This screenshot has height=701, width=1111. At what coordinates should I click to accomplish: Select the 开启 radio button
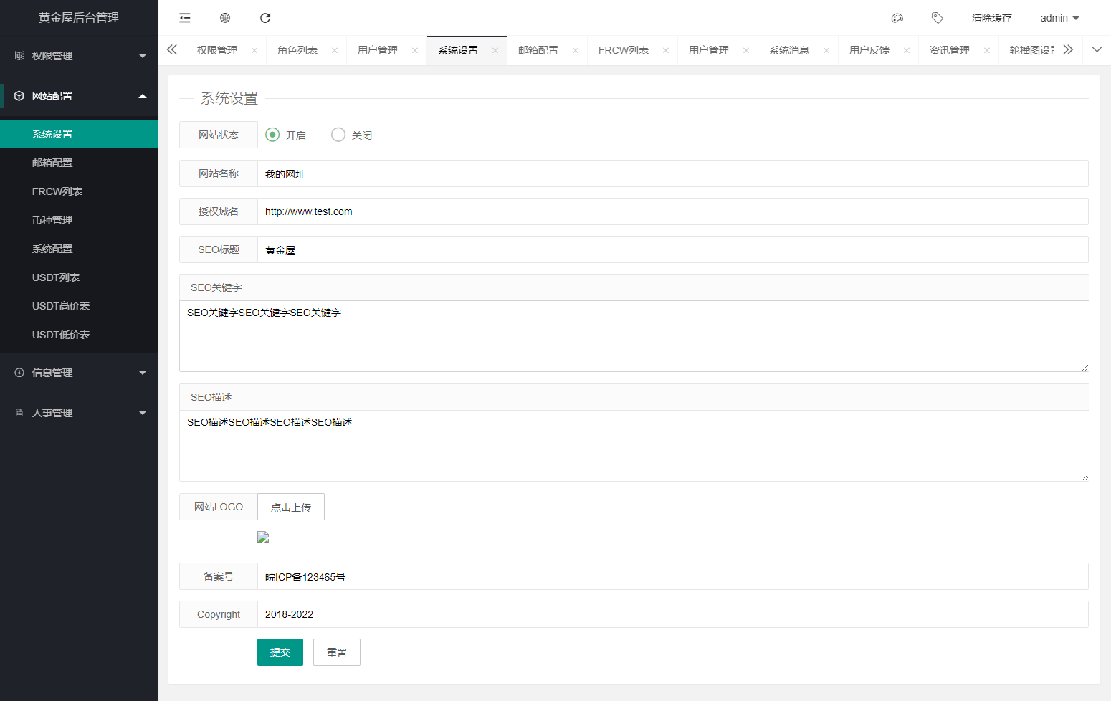tap(272, 135)
